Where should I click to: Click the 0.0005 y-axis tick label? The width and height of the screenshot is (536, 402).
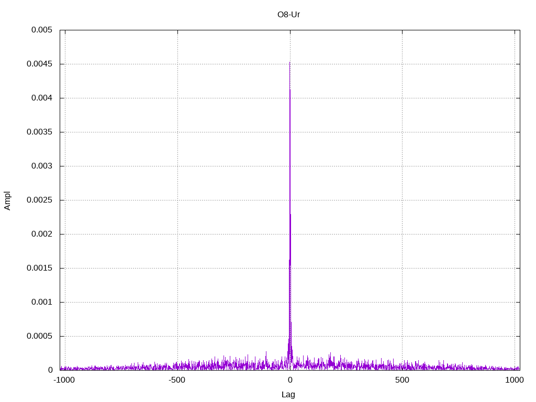39,336
